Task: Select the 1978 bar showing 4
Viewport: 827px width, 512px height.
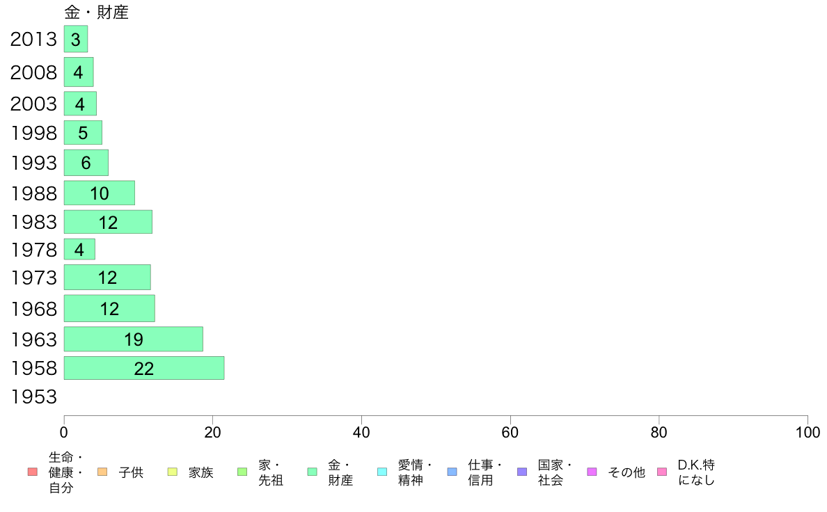Action: tap(79, 250)
